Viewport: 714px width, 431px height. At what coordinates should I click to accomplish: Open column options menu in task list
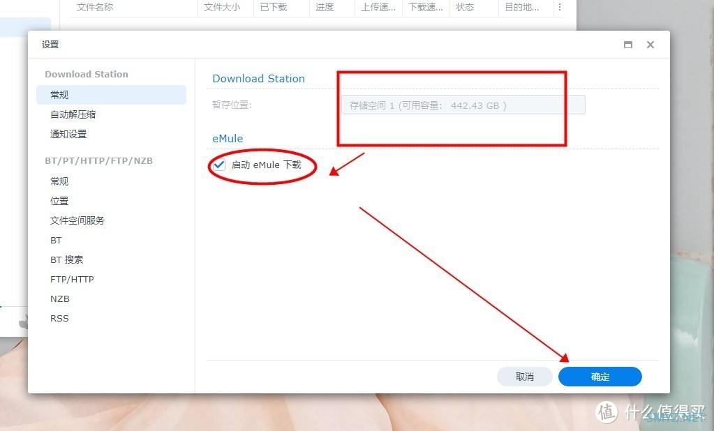coord(560,7)
